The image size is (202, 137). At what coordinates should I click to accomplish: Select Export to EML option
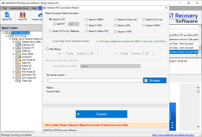pyautogui.click(x=115, y=25)
